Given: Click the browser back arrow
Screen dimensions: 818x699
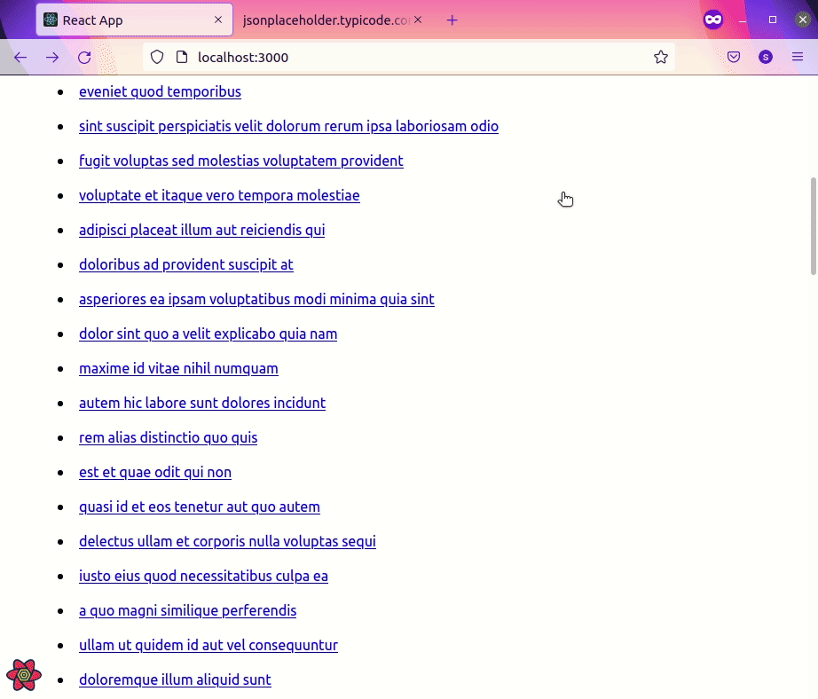Looking at the screenshot, I should point(20,58).
